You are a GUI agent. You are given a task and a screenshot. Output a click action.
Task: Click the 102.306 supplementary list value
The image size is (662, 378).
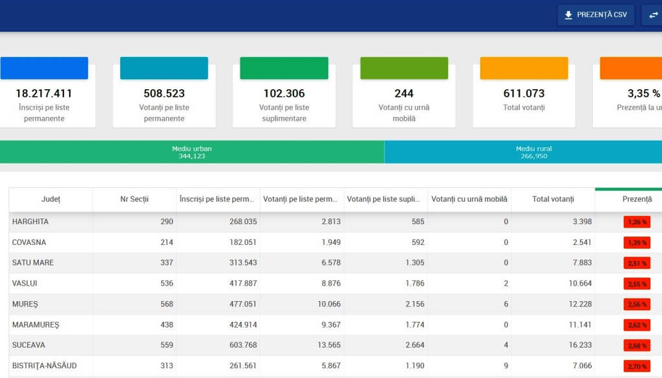284,93
